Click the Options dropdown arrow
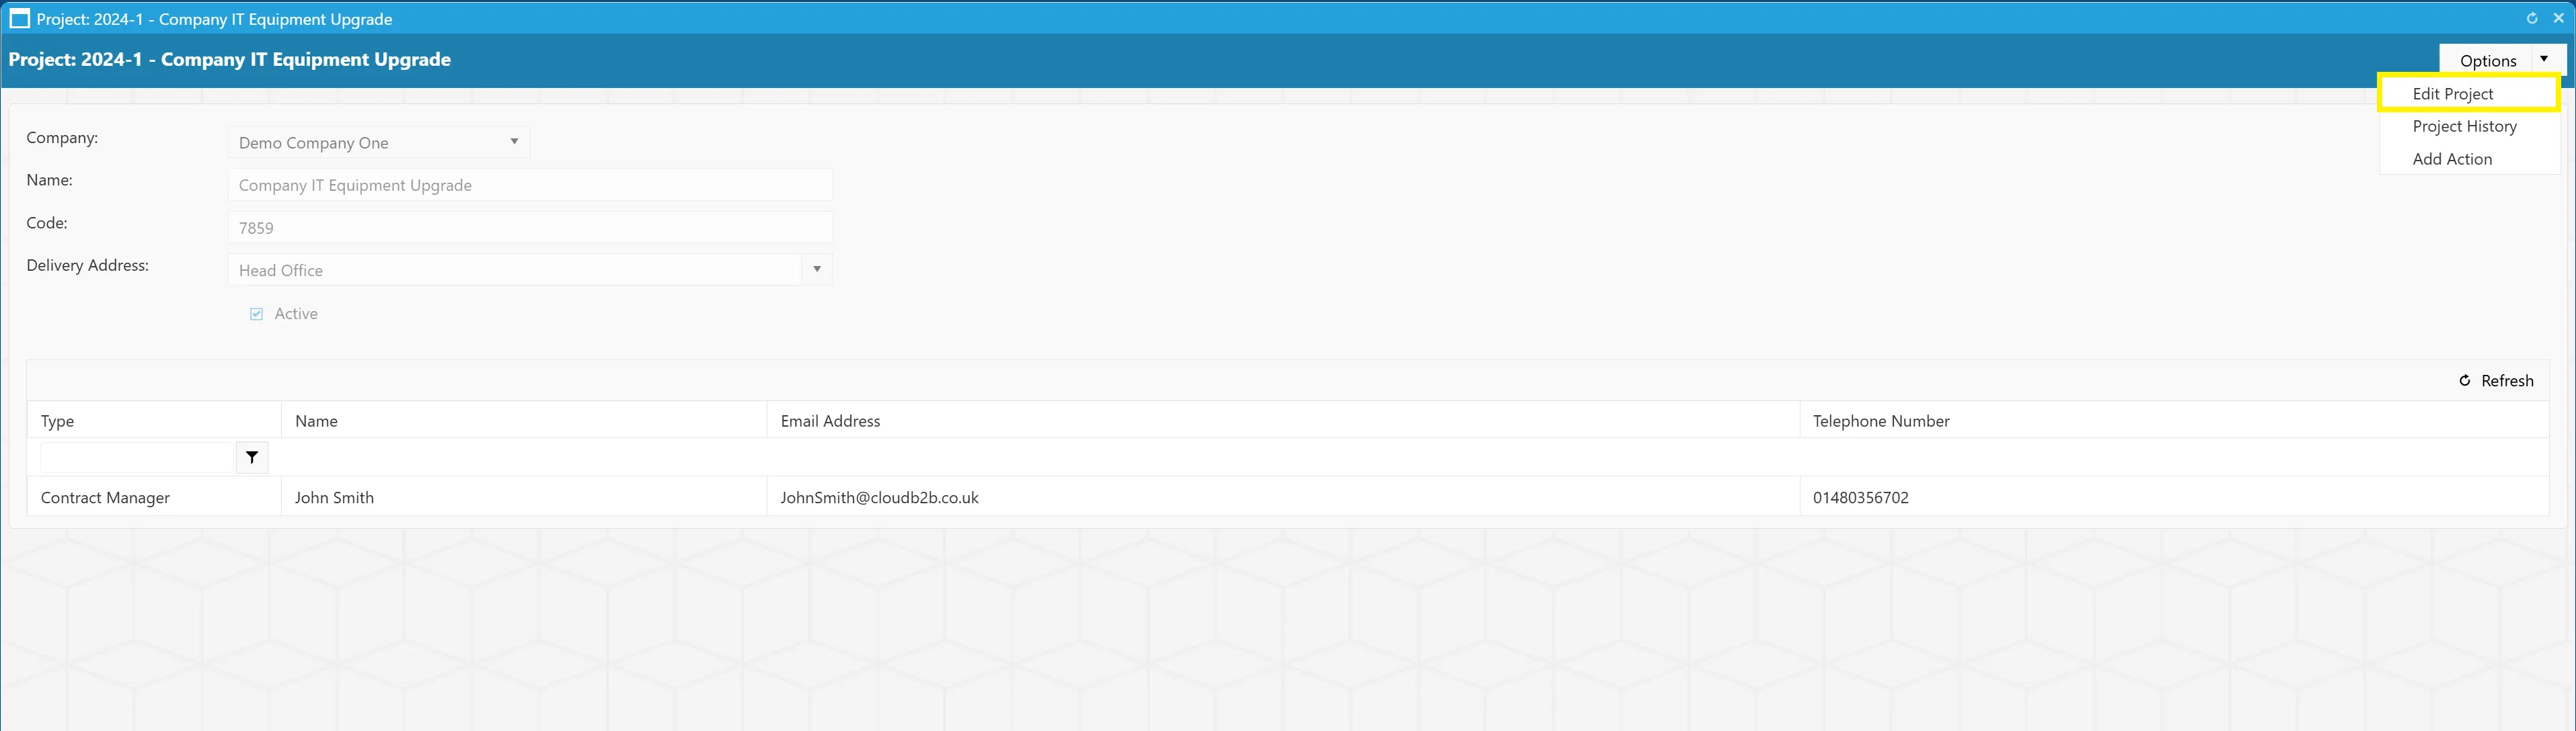The height and width of the screenshot is (731, 2576). (x=2544, y=60)
